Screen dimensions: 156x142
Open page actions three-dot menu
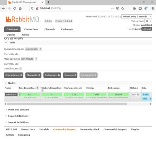tap(113, 8)
